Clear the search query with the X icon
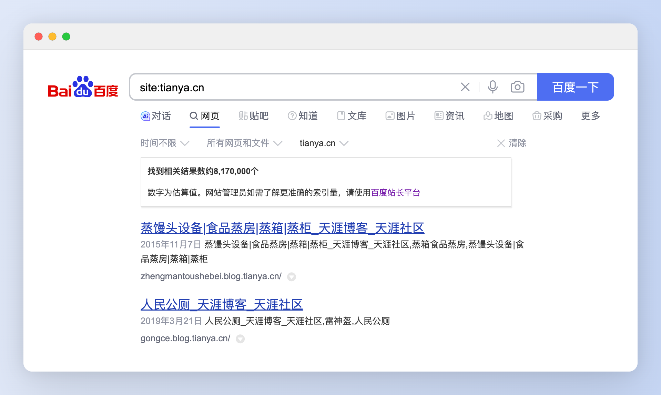The height and width of the screenshot is (395, 661). (x=465, y=87)
